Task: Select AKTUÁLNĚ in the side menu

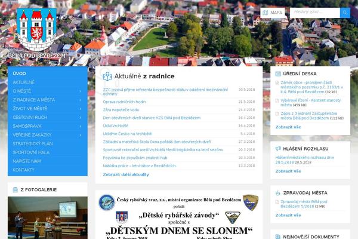Action: pos(24,82)
